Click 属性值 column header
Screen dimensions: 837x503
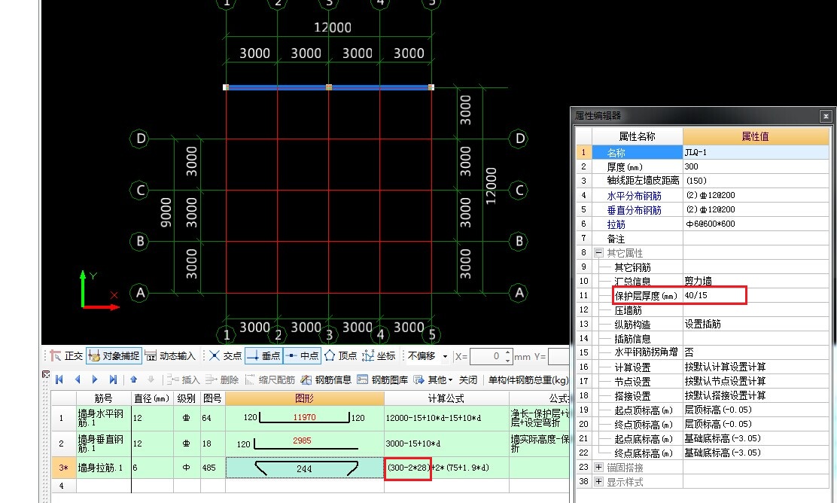(756, 137)
